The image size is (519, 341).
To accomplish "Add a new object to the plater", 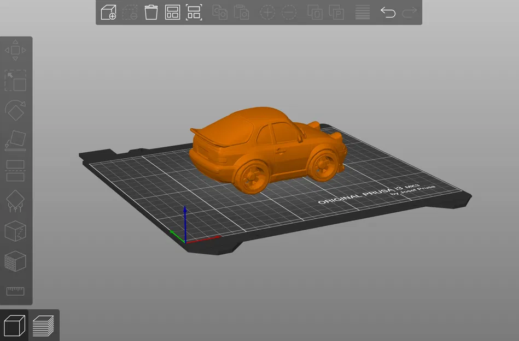I will 108,12.
